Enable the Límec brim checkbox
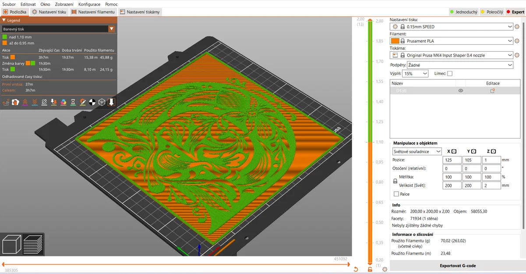This screenshot has height=274, width=526. coord(450,74)
